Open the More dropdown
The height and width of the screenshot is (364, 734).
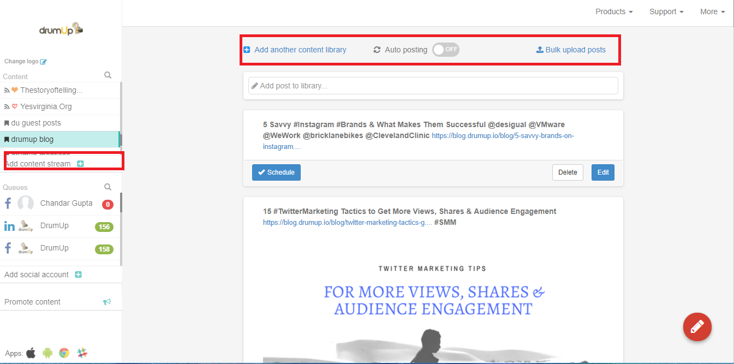tap(713, 11)
